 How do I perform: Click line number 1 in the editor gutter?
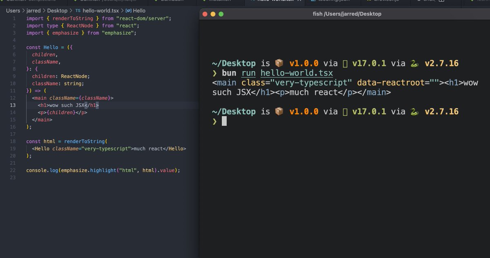[14, 18]
